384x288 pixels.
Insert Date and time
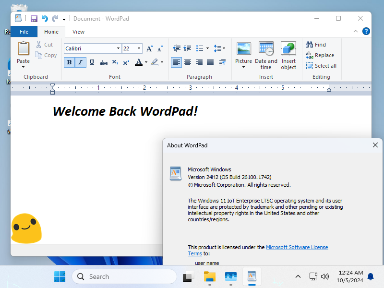coord(266,55)
